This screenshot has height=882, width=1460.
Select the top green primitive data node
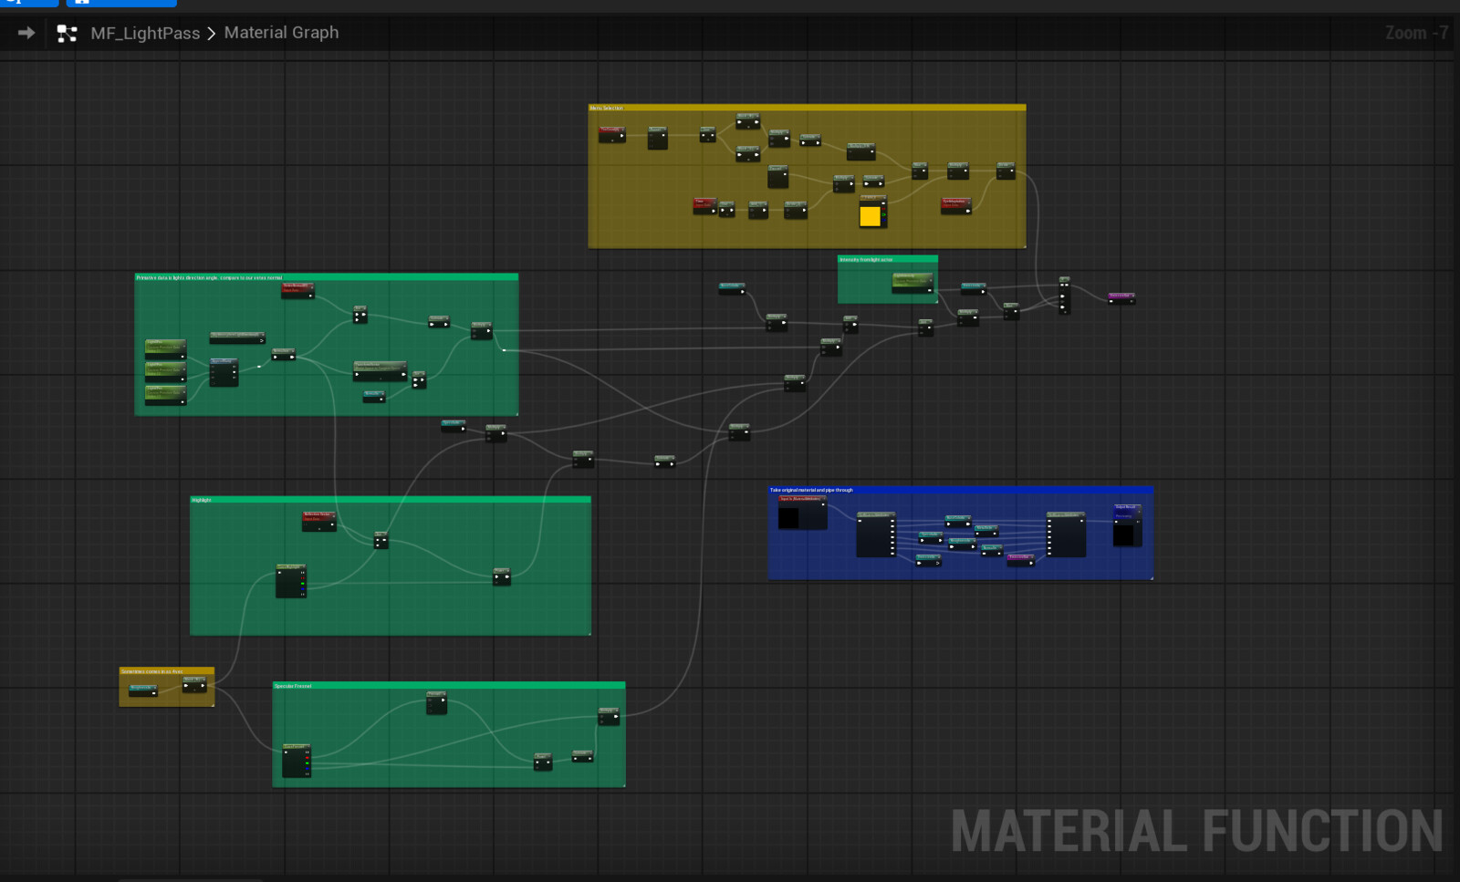[165, 348]
